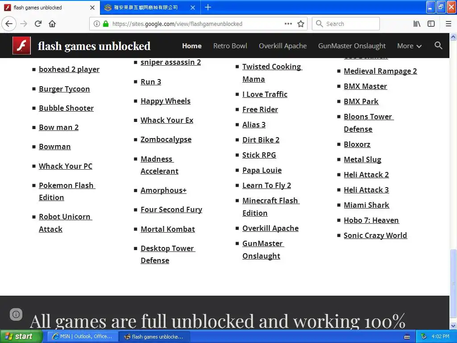The width and height of the screenshot is (457, 343).
Task: Click the site search magnifier icon
Action: (x=438, y=46)
